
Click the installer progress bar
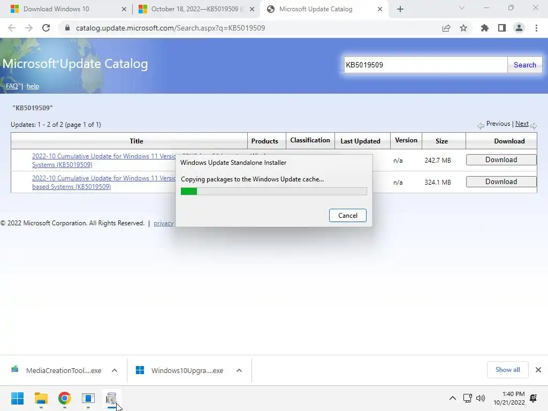[273, 191]
